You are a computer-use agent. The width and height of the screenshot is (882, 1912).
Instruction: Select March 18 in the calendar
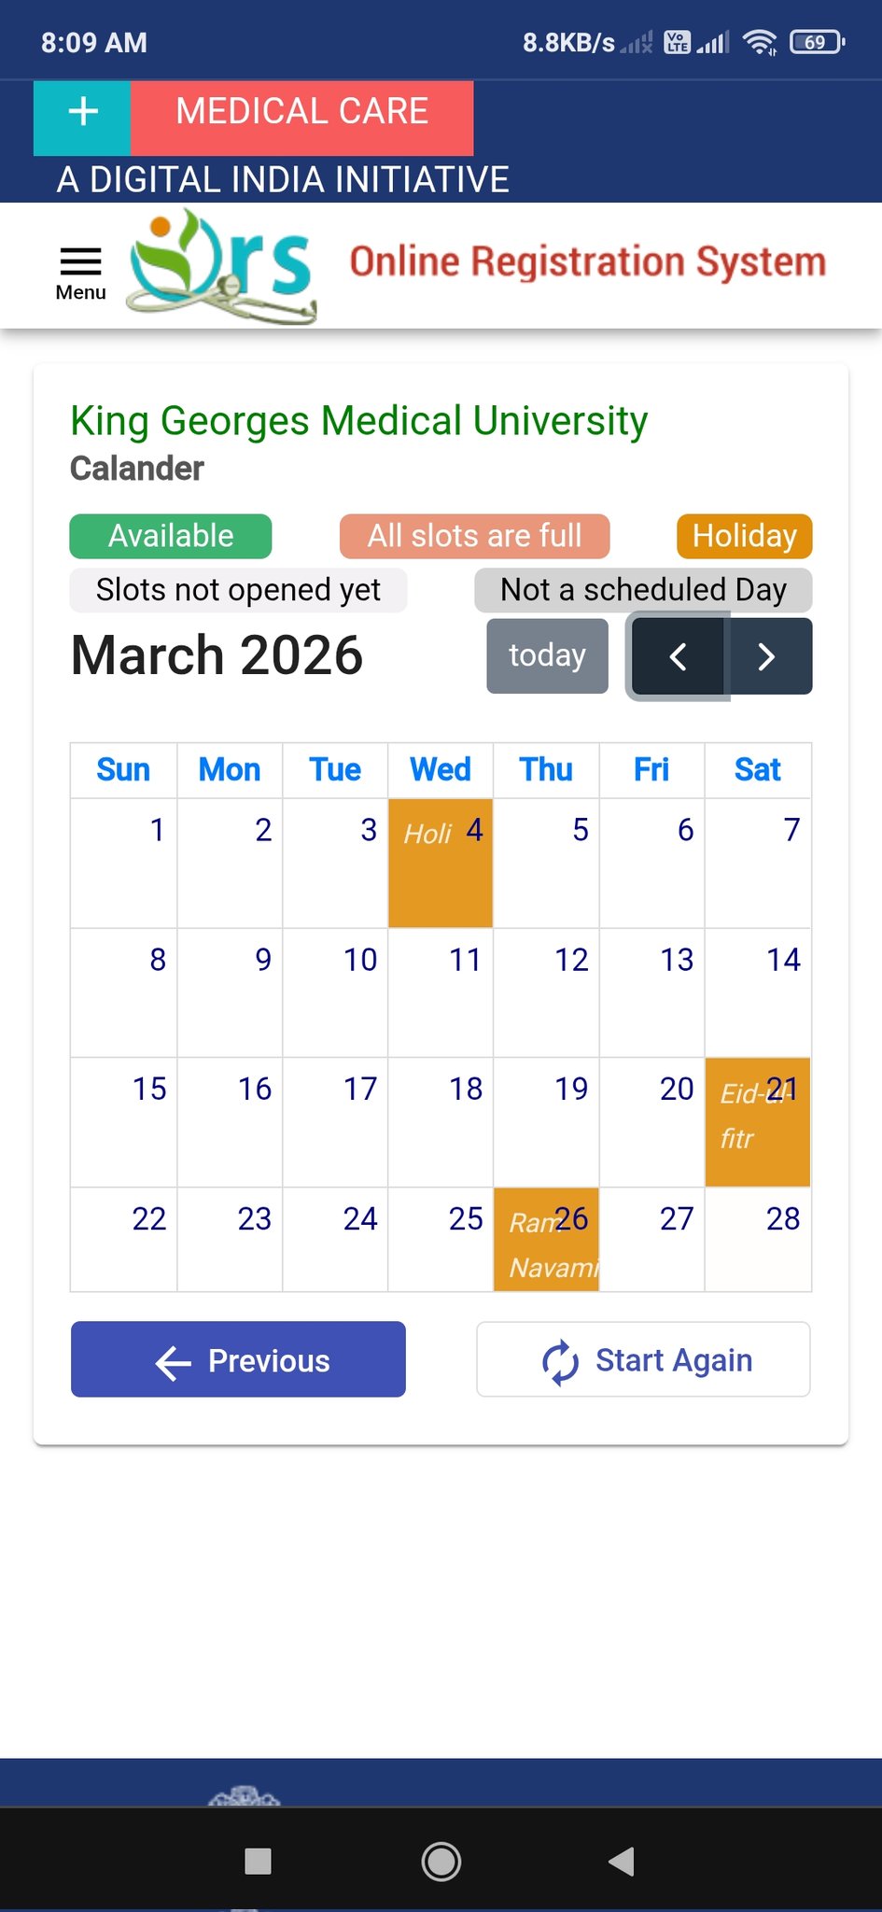[441, 1121]
